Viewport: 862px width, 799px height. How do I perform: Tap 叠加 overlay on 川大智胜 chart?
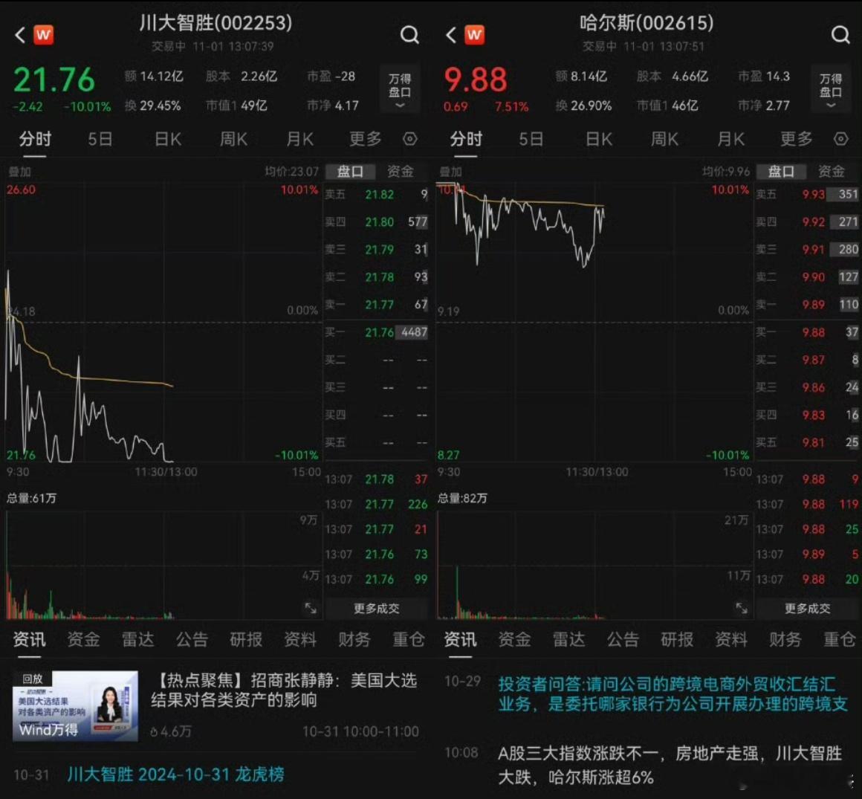pos(19,172)
